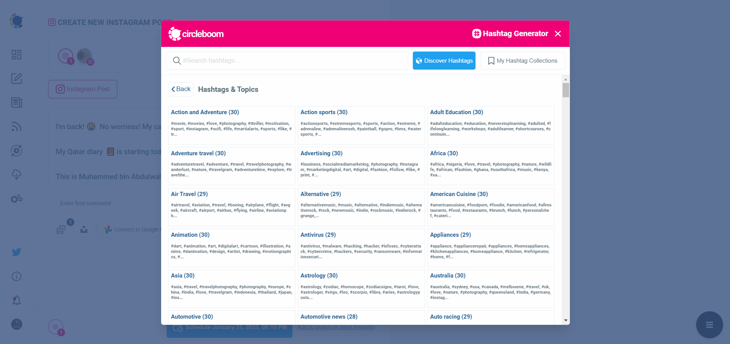
Task: Open info icon in sidebar
Action: [17, 276]
